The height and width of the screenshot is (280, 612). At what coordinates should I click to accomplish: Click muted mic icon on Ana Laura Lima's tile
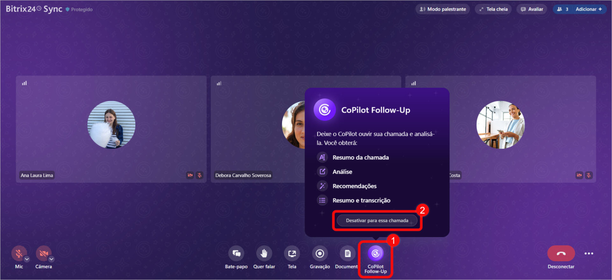[199, 176]
